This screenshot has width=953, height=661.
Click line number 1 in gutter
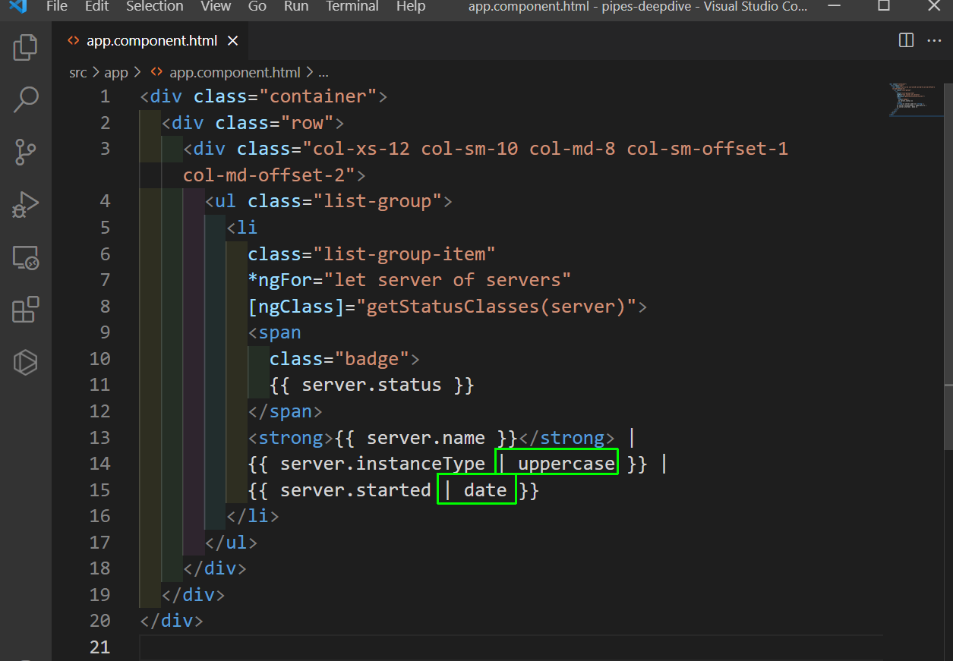[x=105, y=96]
